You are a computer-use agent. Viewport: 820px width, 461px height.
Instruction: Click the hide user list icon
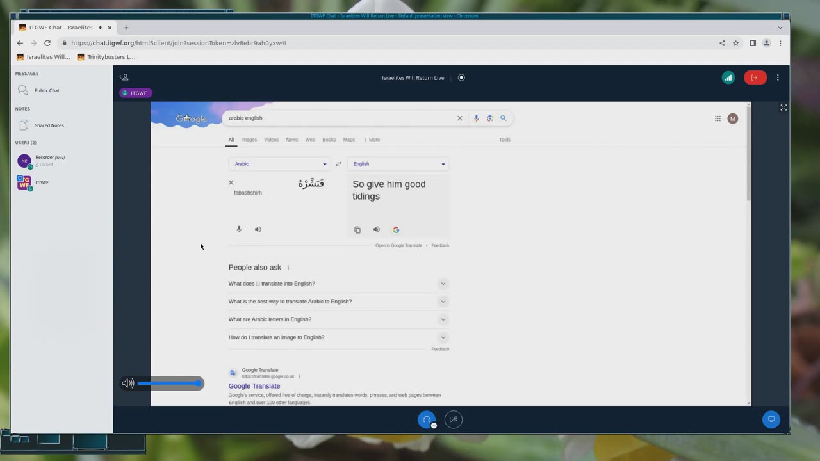[x=124, y=77]
